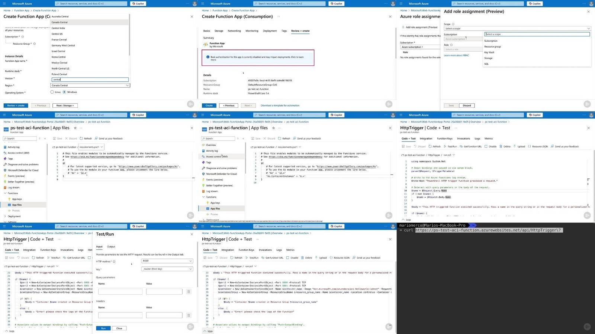Collapse Functions group in the Az.ContainerInstance App files sidebar
Viewport: 595px width, 334px height.
203,197
